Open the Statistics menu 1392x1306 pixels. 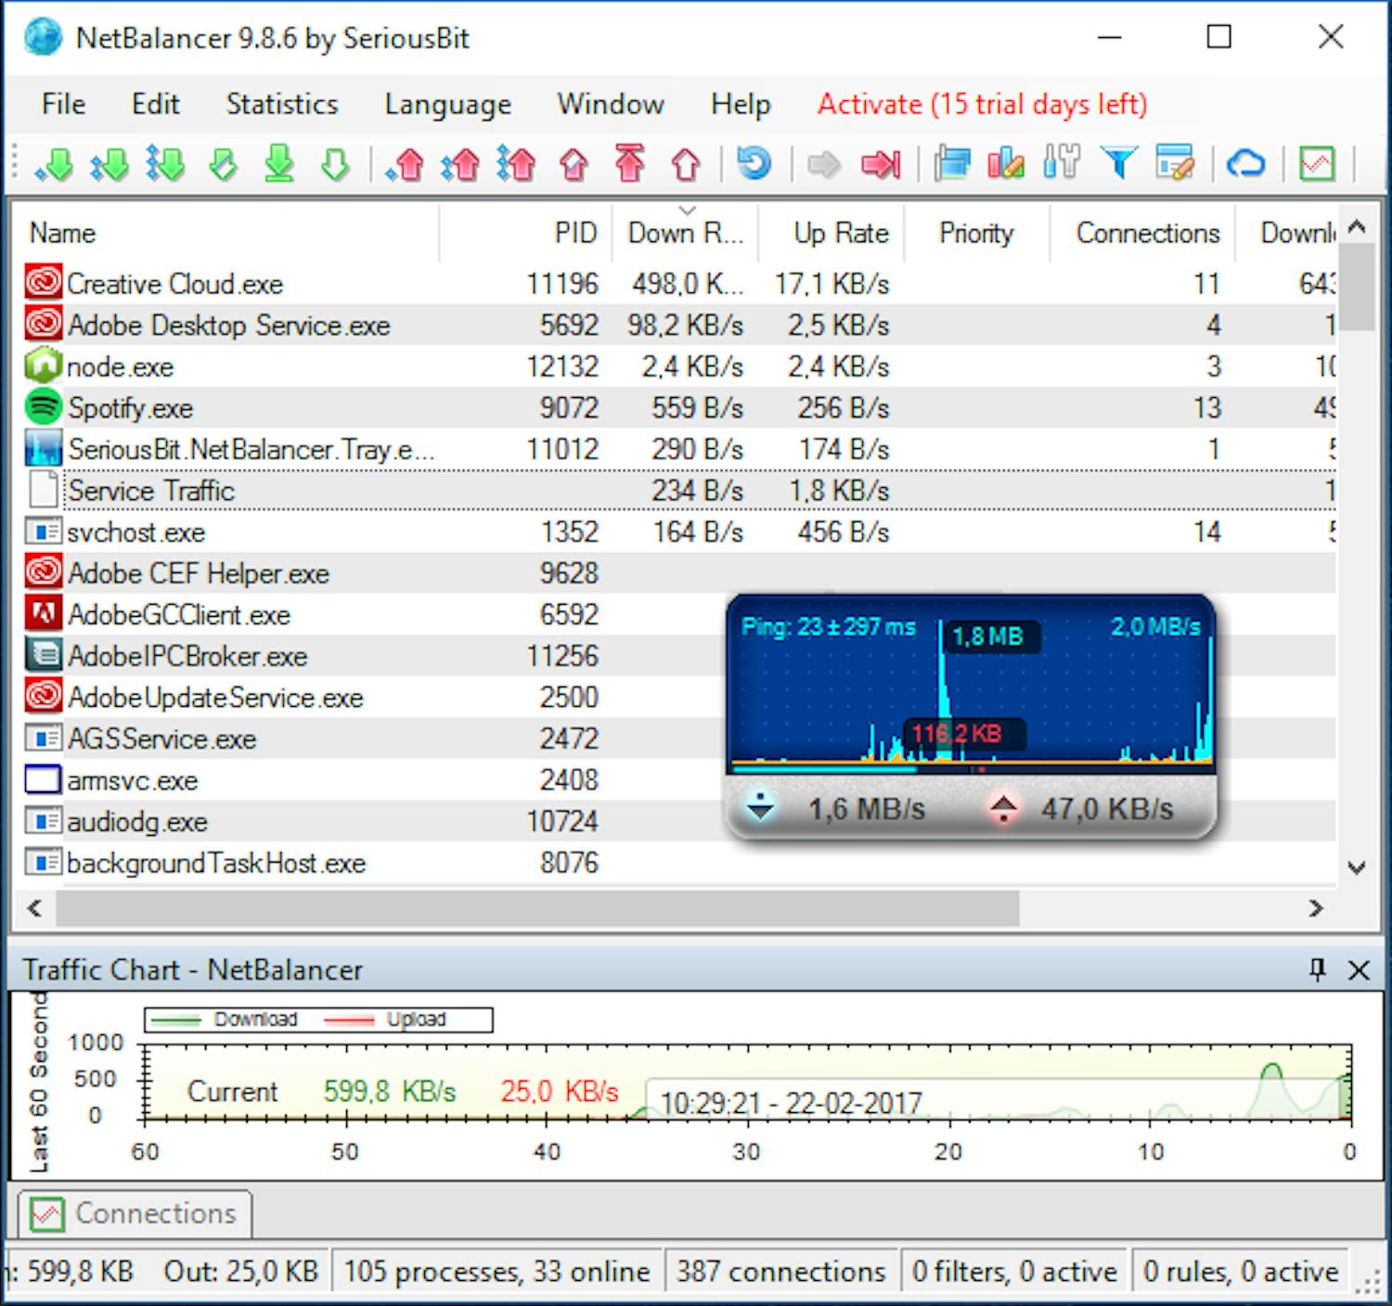280,104
